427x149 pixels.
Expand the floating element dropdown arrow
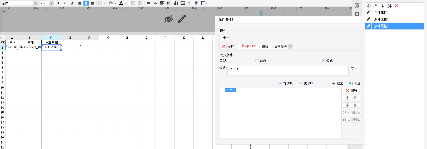tap(207, 3)
